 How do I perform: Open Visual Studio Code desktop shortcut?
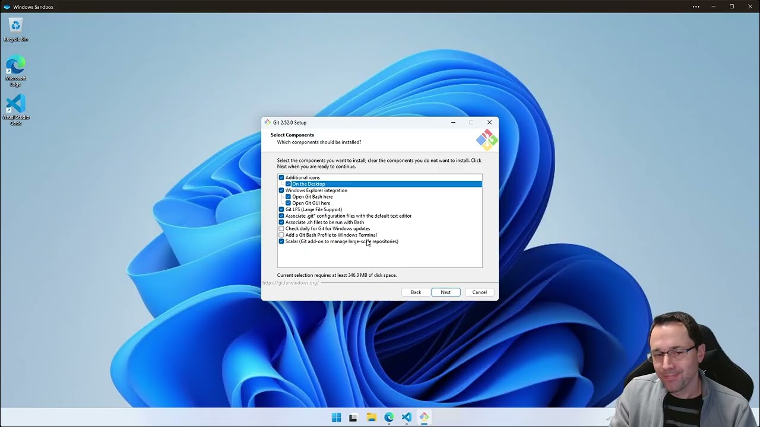click(x=15, y=110)
